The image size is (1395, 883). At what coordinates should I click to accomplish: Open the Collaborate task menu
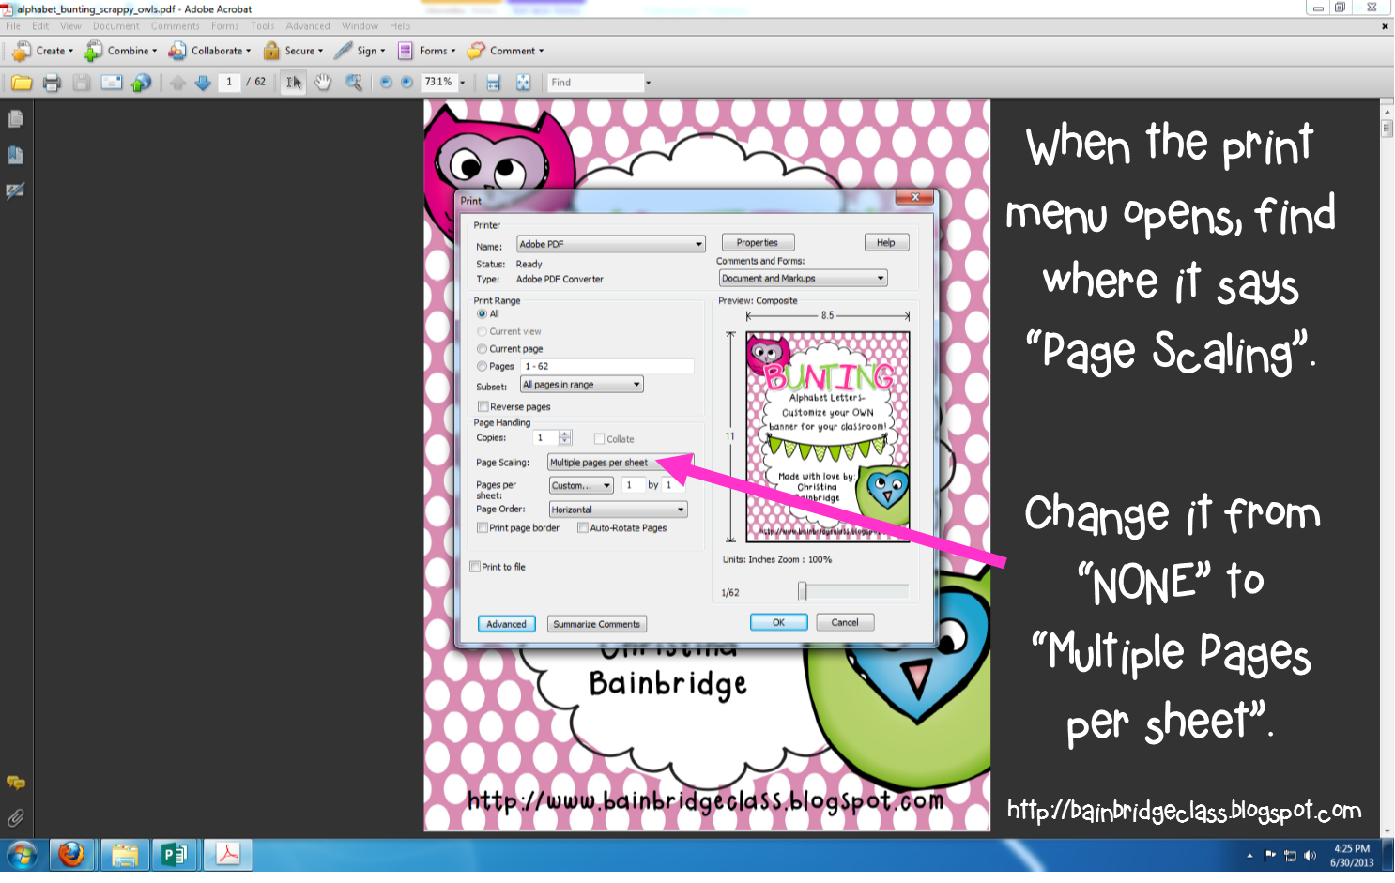[x=208, y=51]
